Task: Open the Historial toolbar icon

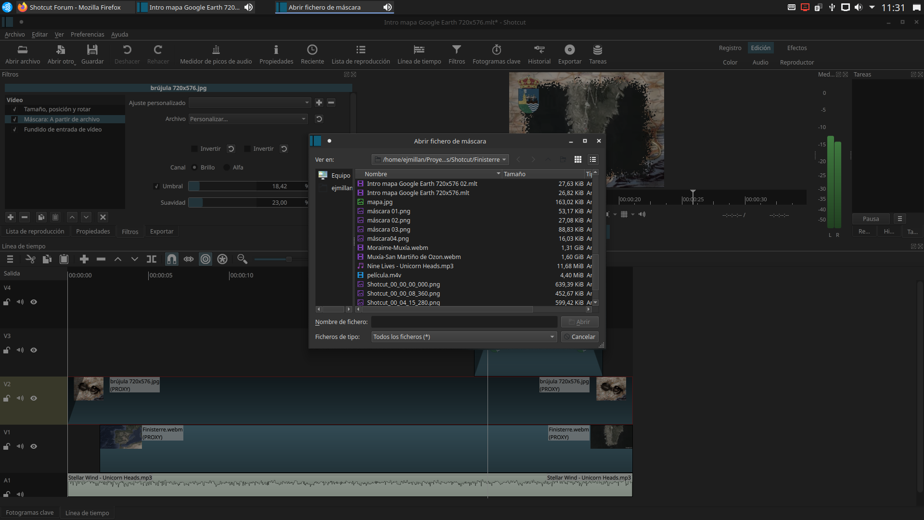Action: [x=539, y=54]
